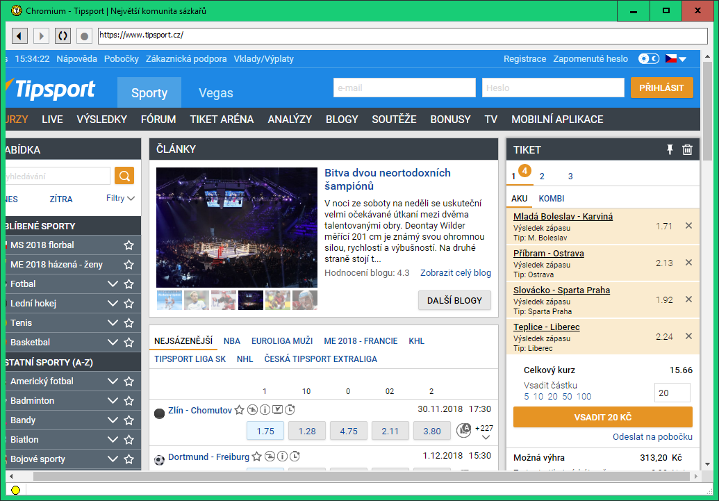Open the VÝSLEDKY menu item
Viewport: 719px width, 501px height.
tap(102, 120)
